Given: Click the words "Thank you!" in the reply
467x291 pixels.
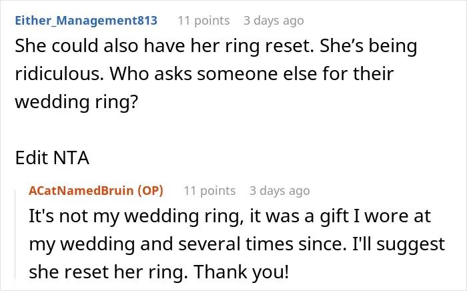Looking at the screenshot, I should (x=241, y=272).
